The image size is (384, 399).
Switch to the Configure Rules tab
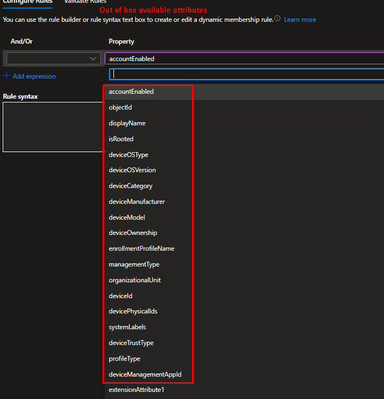(27, 2)
